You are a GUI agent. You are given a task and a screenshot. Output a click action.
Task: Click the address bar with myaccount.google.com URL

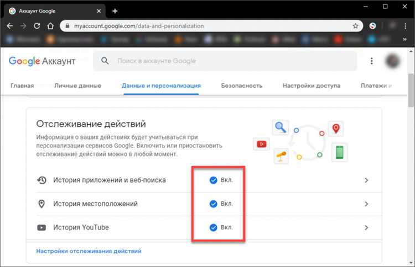(211, 26)
